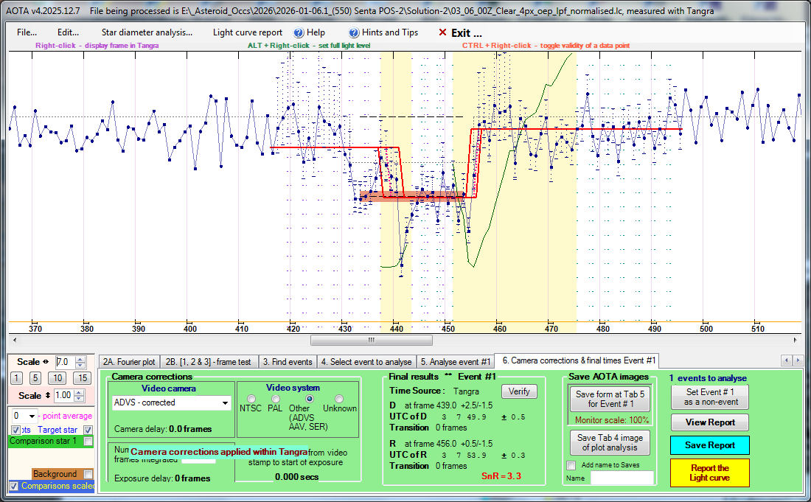Set horizontal scale with the 5 preset button
The height and width of the screenshot is (502, 811).
(x=35, y=378)
